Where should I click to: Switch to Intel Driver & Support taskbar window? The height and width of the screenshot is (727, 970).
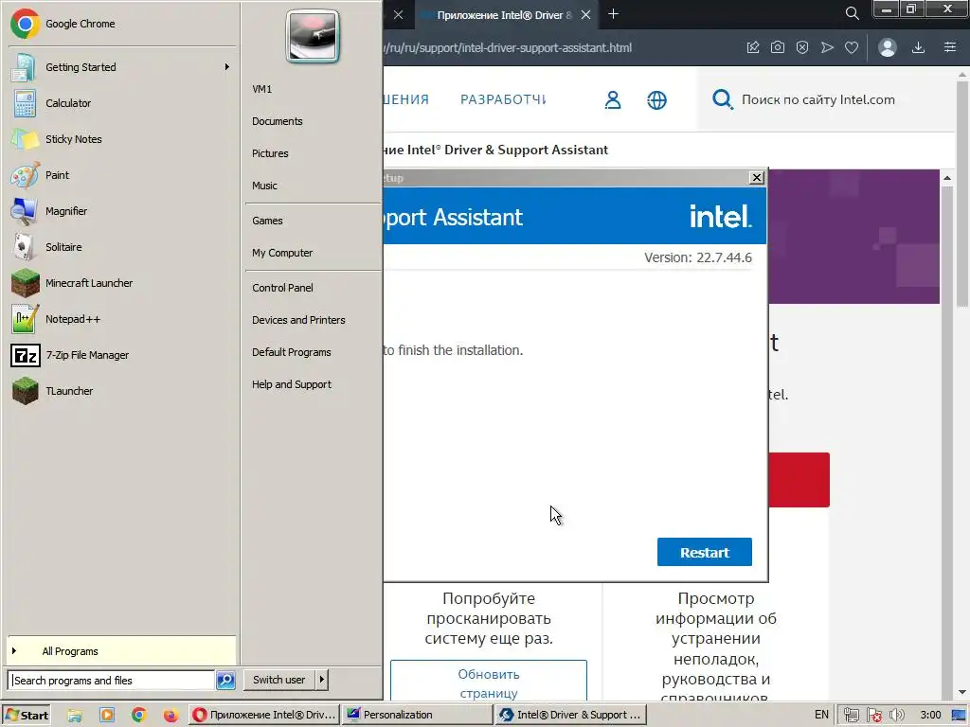[x=571, y=715]
